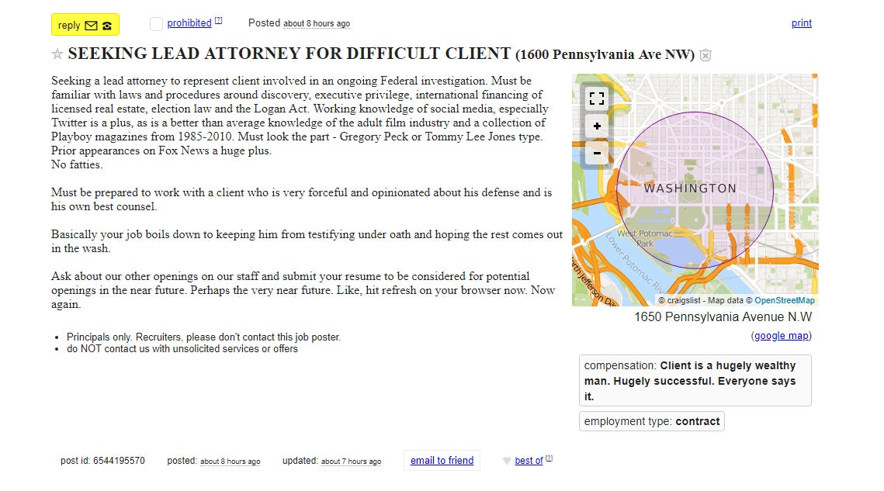The image size is (884, 491).
Task: Open the prohibited link
Action: point(189,23)
